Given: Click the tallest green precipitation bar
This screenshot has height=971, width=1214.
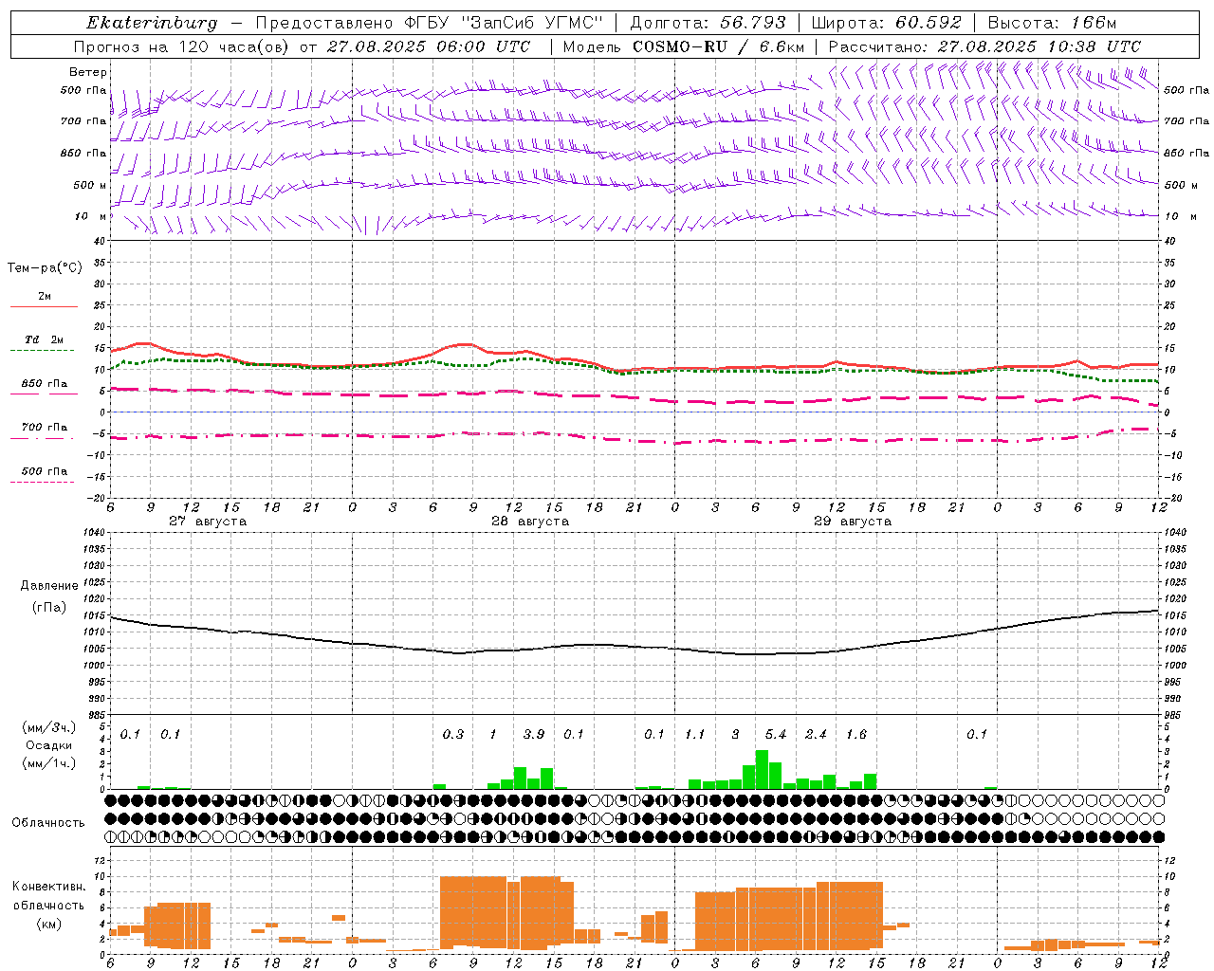Looking at the screenshot, I should point(762,769).
